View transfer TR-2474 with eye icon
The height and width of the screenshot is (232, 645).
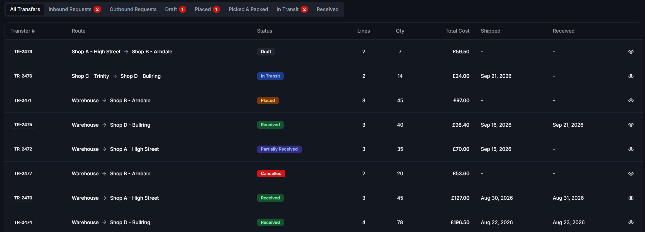pyautogui.click(x=631, y=222)
